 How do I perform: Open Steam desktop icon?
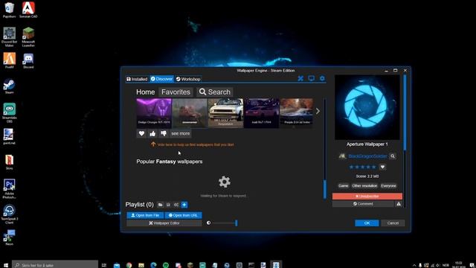[9, 86]
